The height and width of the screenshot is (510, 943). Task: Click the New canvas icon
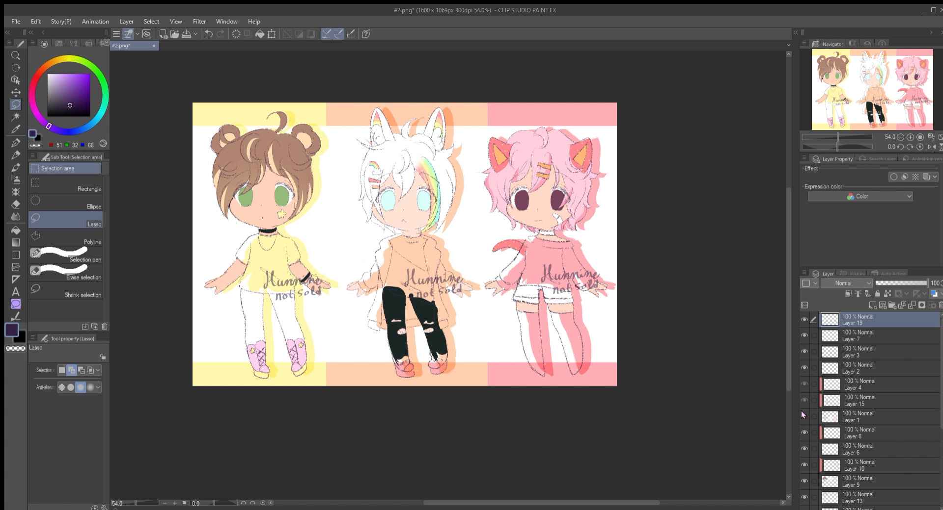tap(163, 34)
